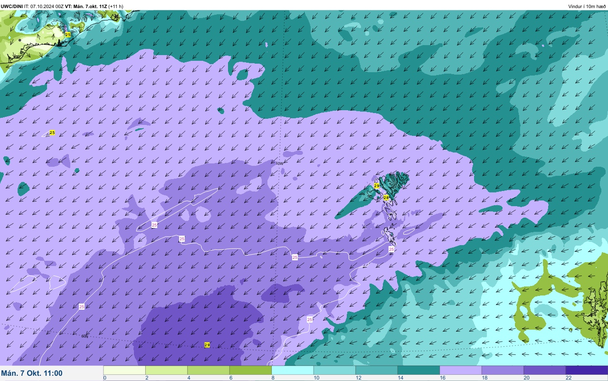Click the 16–18 m/s lavender legend swatch
Image resolution: width=608 pixels, height=381 pixels.
461,370
